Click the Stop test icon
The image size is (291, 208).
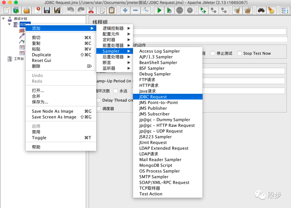coord(179,10)
